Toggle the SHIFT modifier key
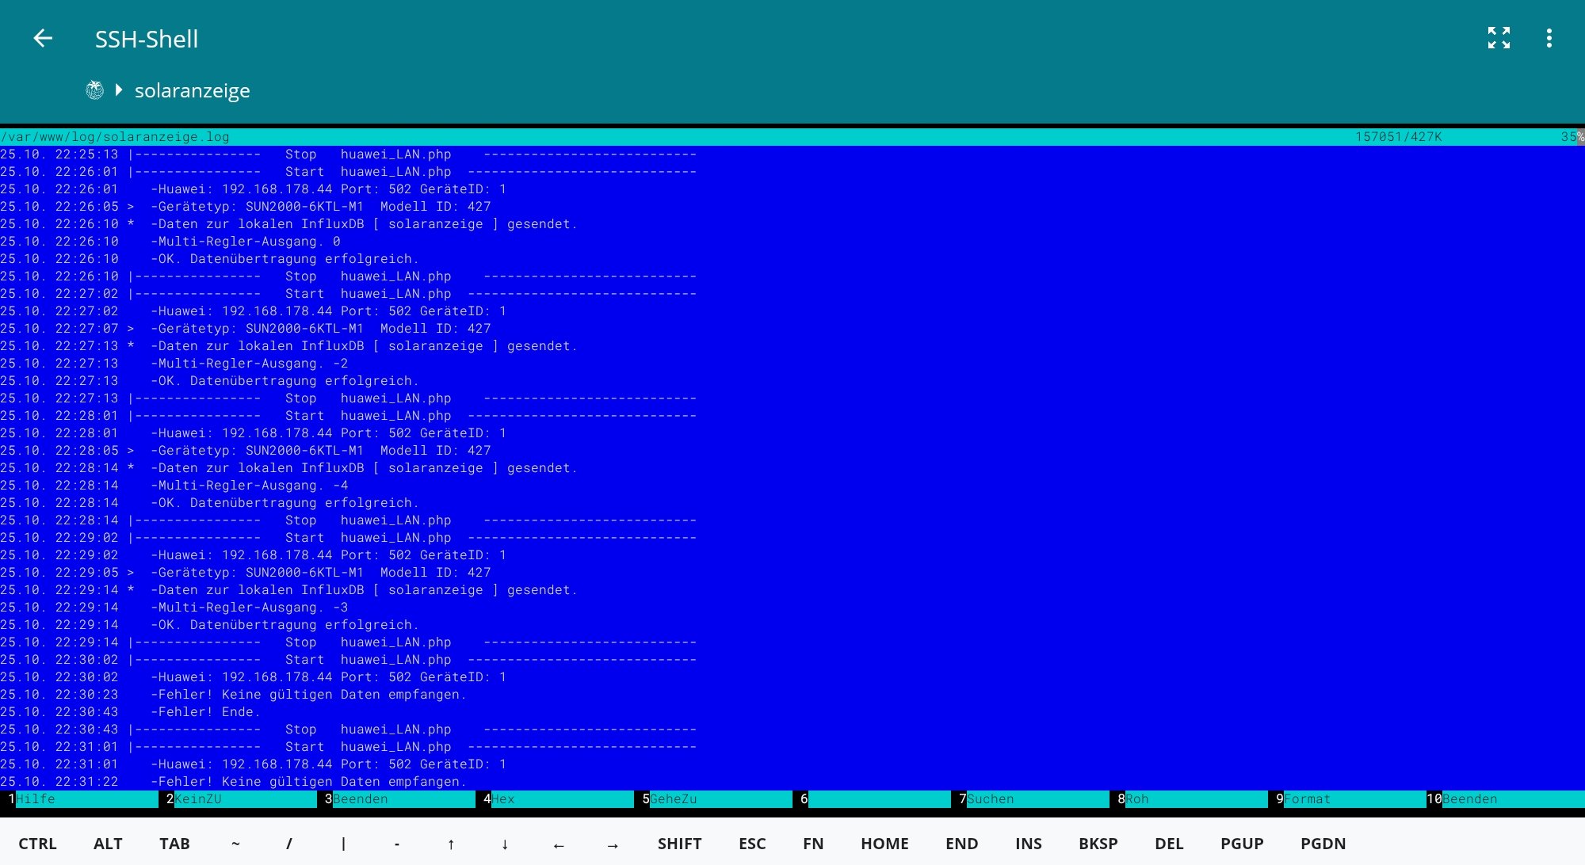This screenshot has width=1585, height=865. click(x=679, y=844)
